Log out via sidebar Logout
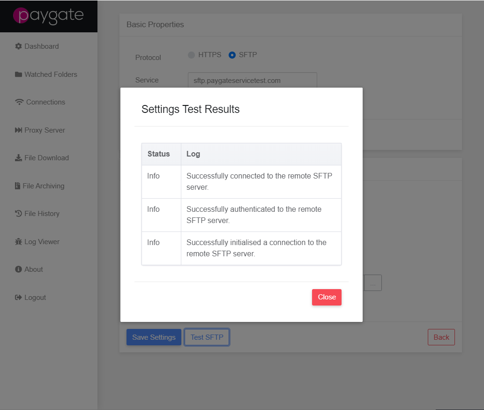The image size is (484, 410). point(30,298)
